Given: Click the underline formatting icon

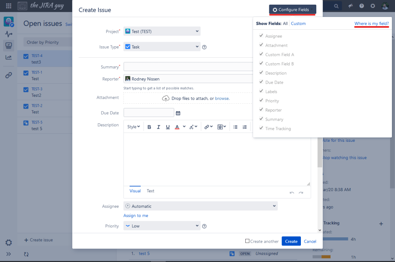Looking at the screenshot, I should [x=168, y=127].
